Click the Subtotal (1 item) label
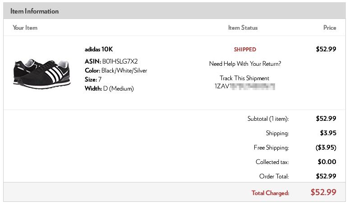 (268, 119)
